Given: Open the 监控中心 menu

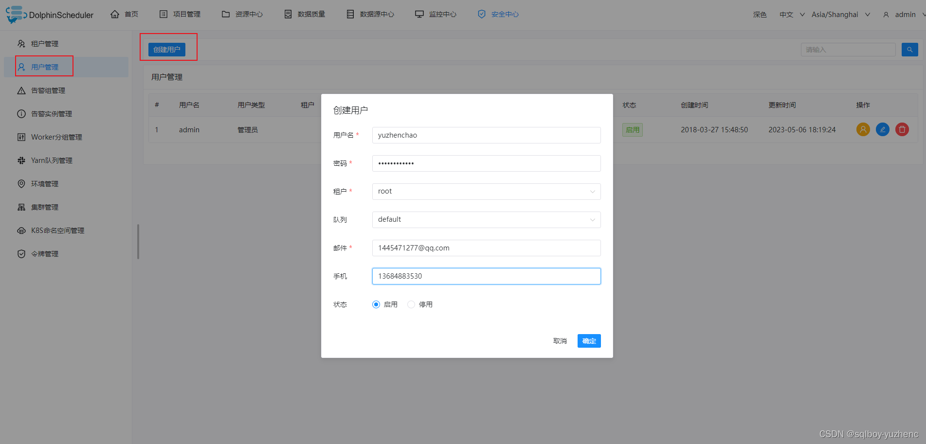Looking at the screenshot, I should [x=436, y=14].
